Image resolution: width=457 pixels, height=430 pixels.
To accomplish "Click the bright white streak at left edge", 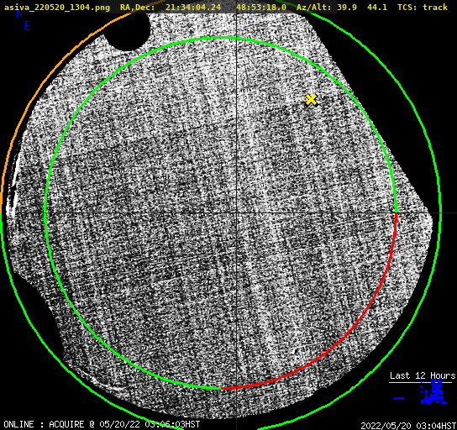I will click(13, 192).
